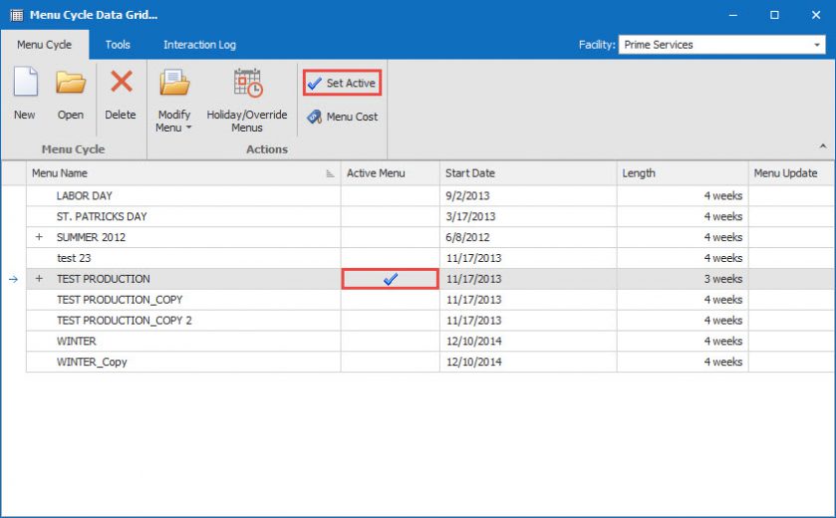
Task: Open Holiday/Override Menus calendar icon
Action: (247, 84)
